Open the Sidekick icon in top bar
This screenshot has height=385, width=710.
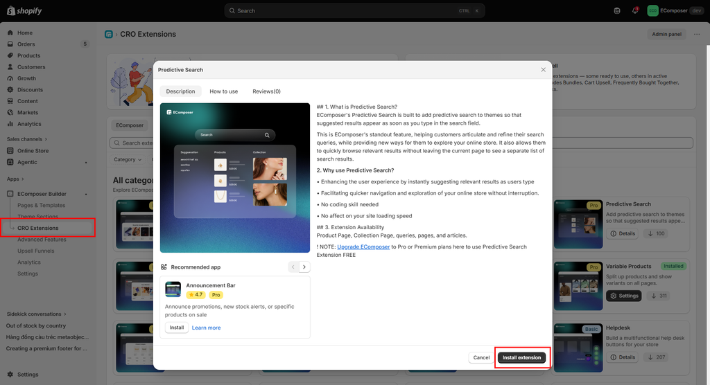pyautogui.click(x=616, y=10)
